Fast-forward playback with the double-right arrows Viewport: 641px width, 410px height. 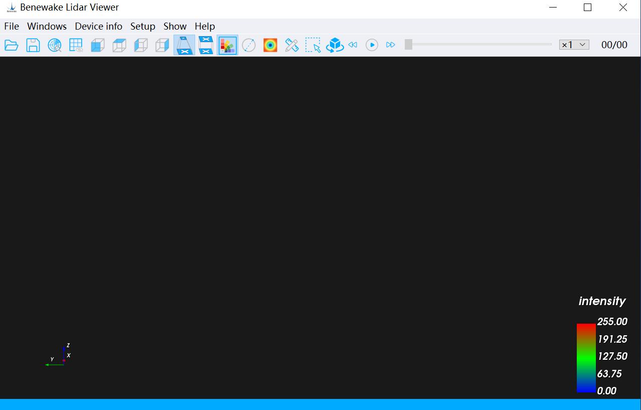[391, 45]
